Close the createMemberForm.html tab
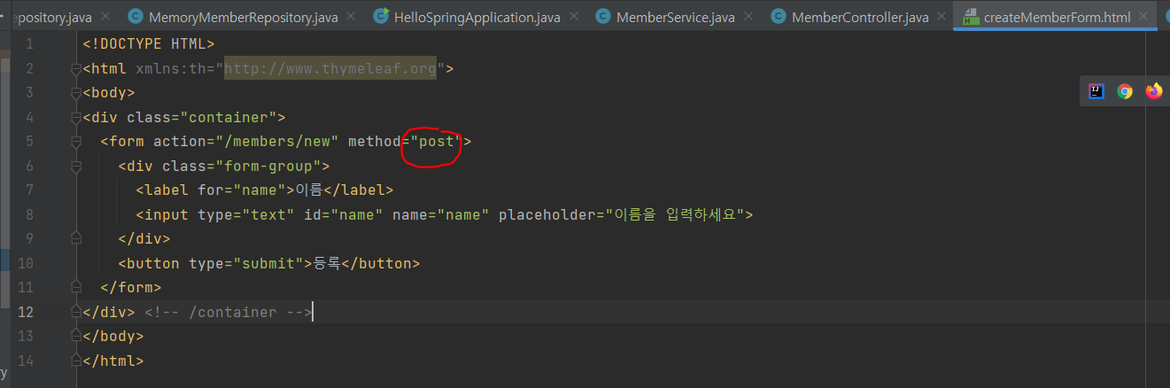The height and width of the screenshot is (388, 1170). click(x=1144, y=17)
